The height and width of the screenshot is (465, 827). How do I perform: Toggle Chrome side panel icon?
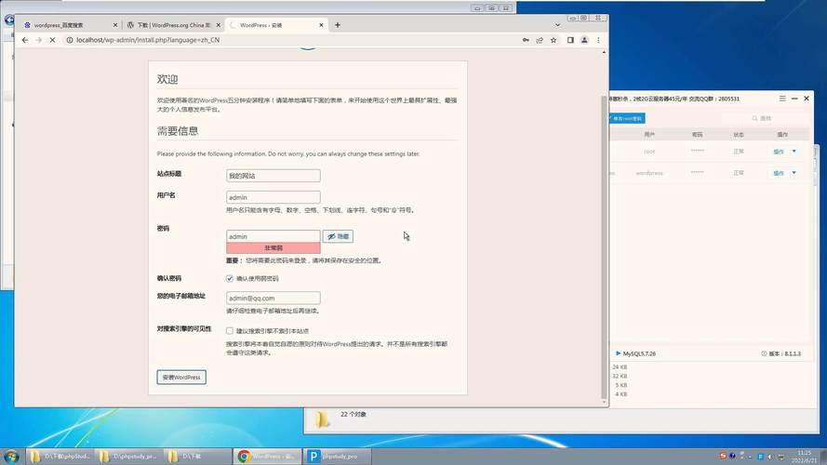tap(570, 40)
